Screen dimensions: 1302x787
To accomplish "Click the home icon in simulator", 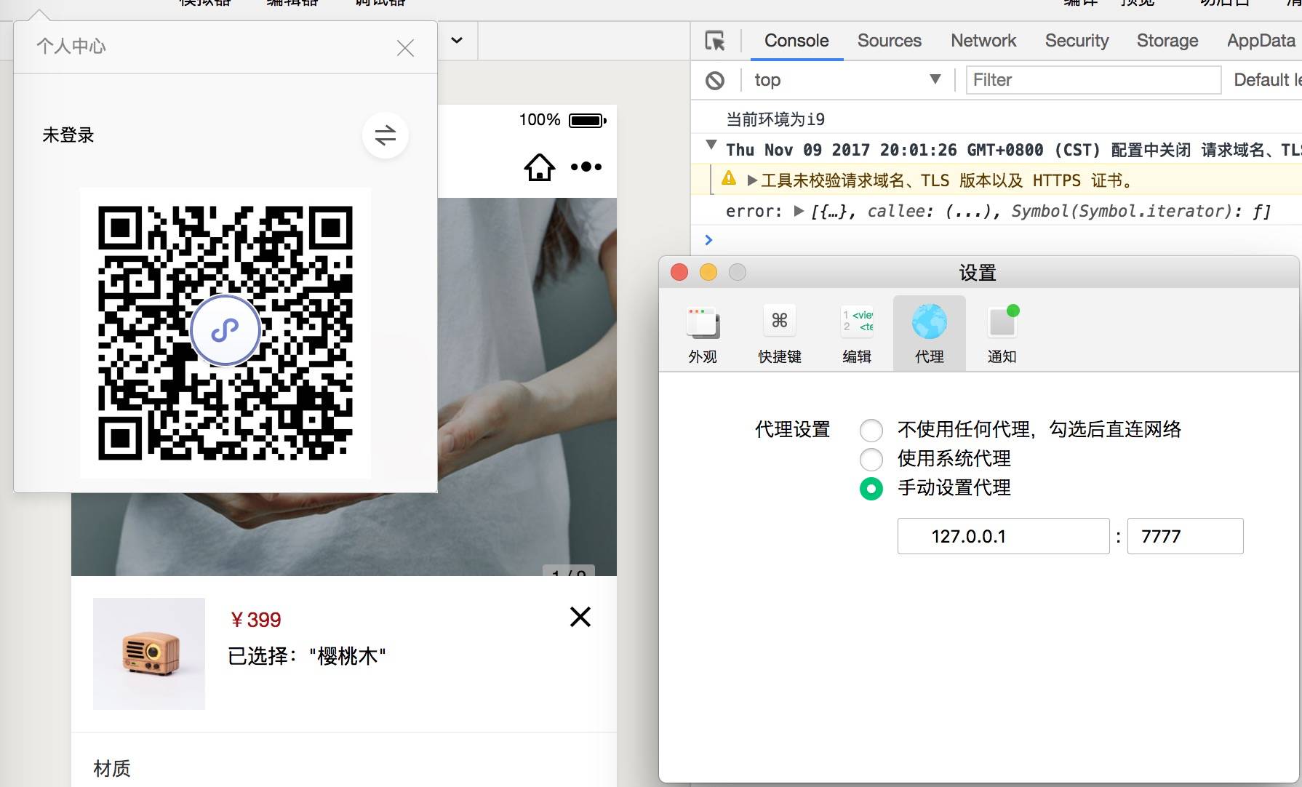I will 539,167.
